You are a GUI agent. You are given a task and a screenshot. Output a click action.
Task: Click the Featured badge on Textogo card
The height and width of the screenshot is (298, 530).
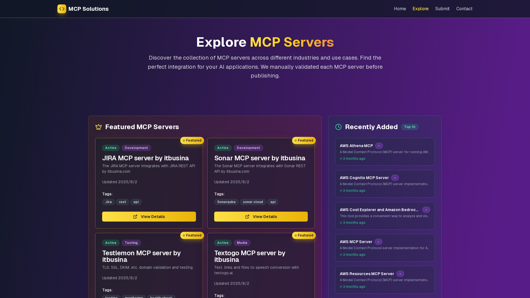[304, 235]
